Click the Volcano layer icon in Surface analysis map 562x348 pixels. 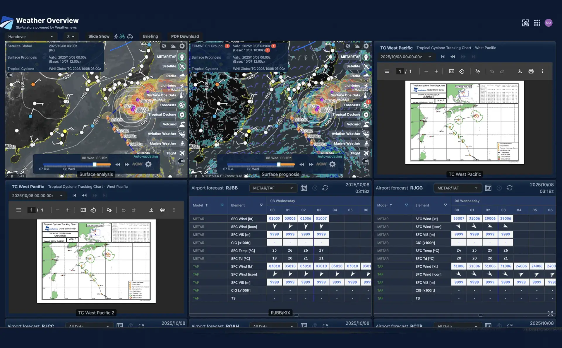182,124
